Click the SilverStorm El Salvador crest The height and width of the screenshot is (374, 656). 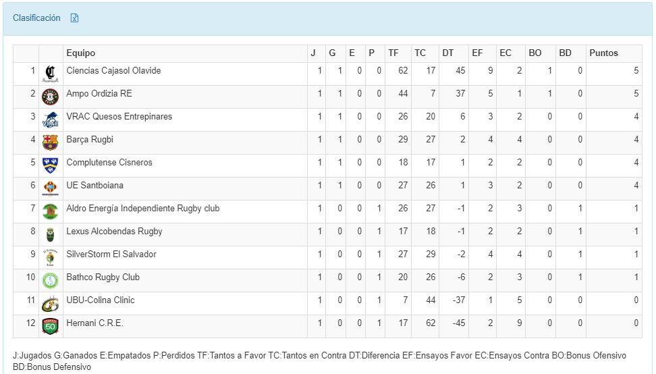[x=50, y=257]
